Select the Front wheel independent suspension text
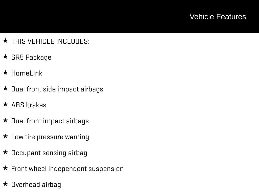Image resolution: width=259 pixels, height=194 pixels. coord(67,169)
